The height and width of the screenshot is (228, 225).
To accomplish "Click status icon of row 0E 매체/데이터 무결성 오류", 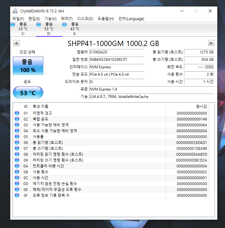I will (17, 189).
